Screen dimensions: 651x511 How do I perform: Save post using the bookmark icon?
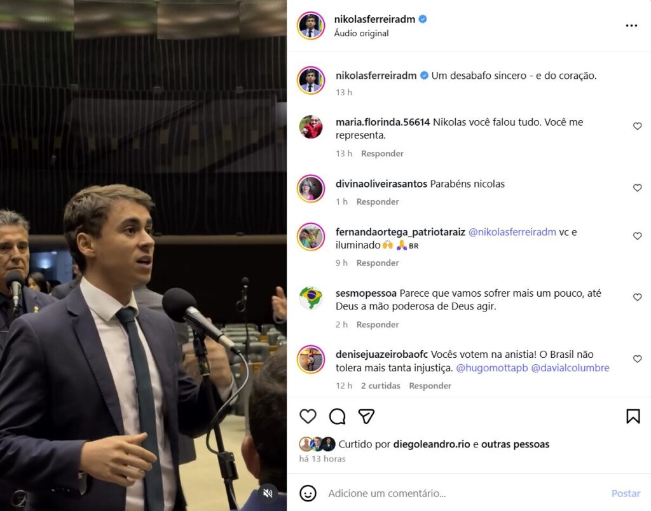click(633, 416)
